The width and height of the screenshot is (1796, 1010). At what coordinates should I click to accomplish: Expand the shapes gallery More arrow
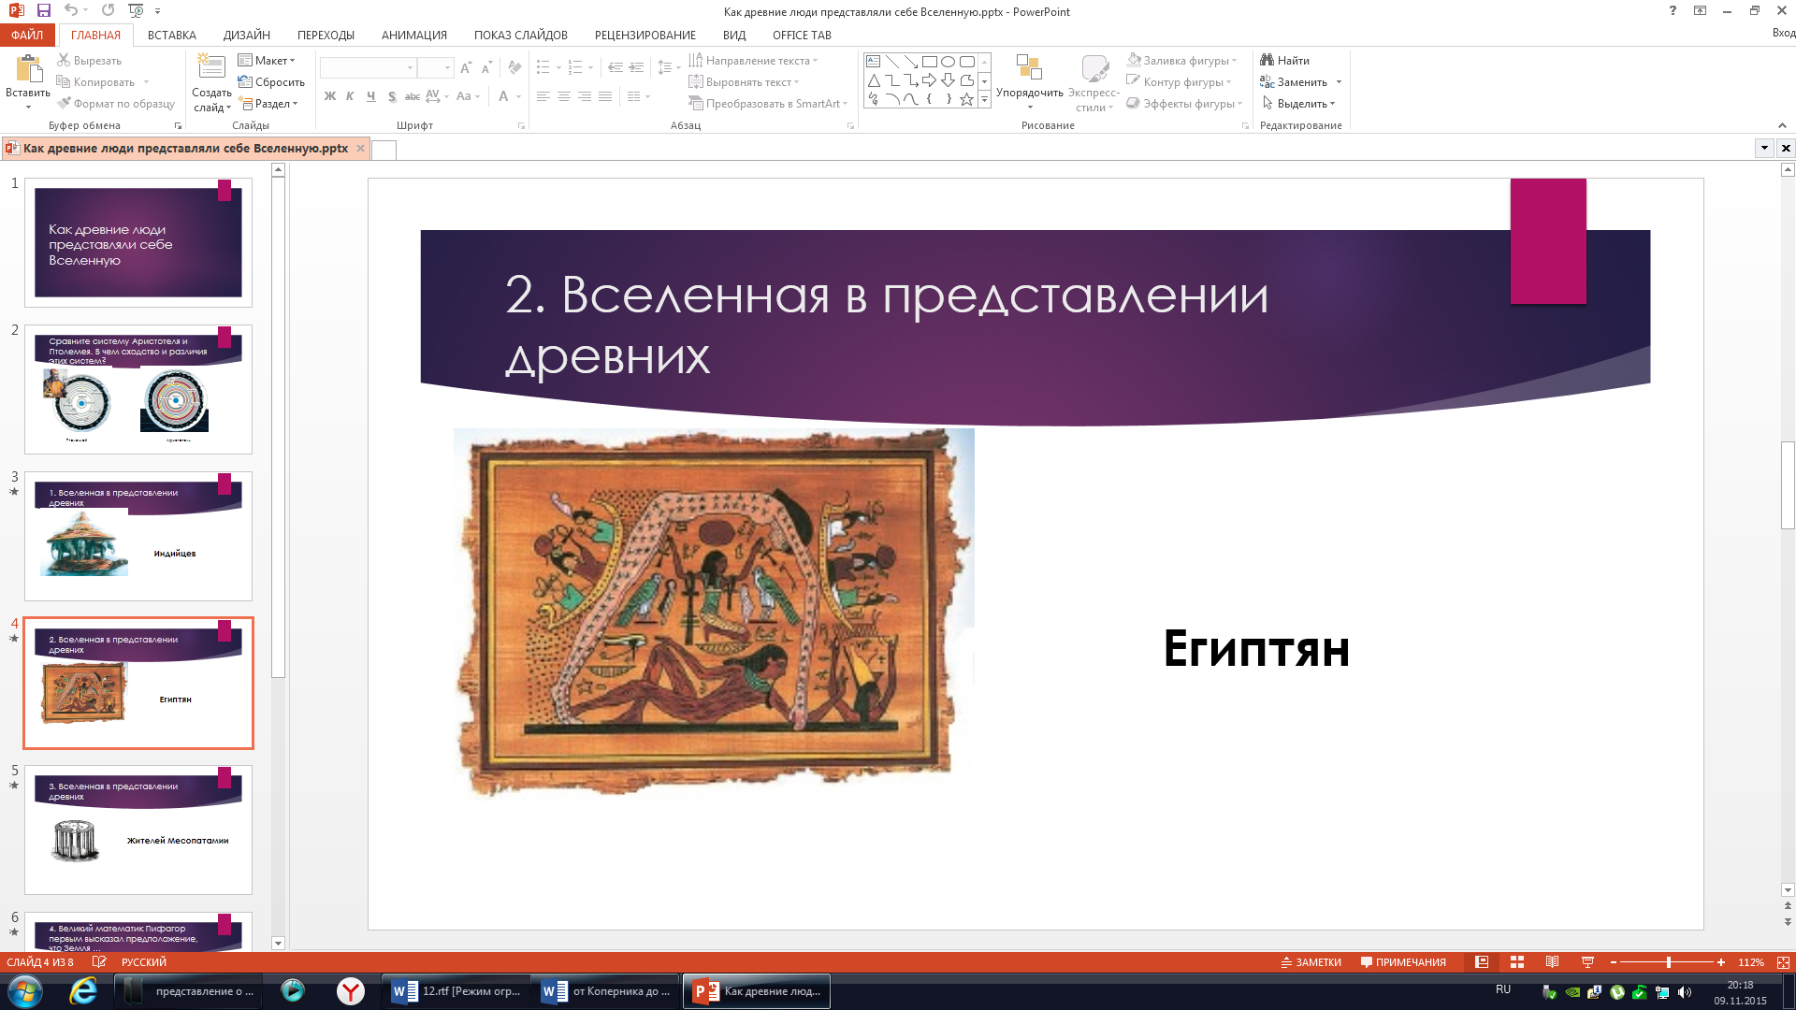click(x=984, y=100)
